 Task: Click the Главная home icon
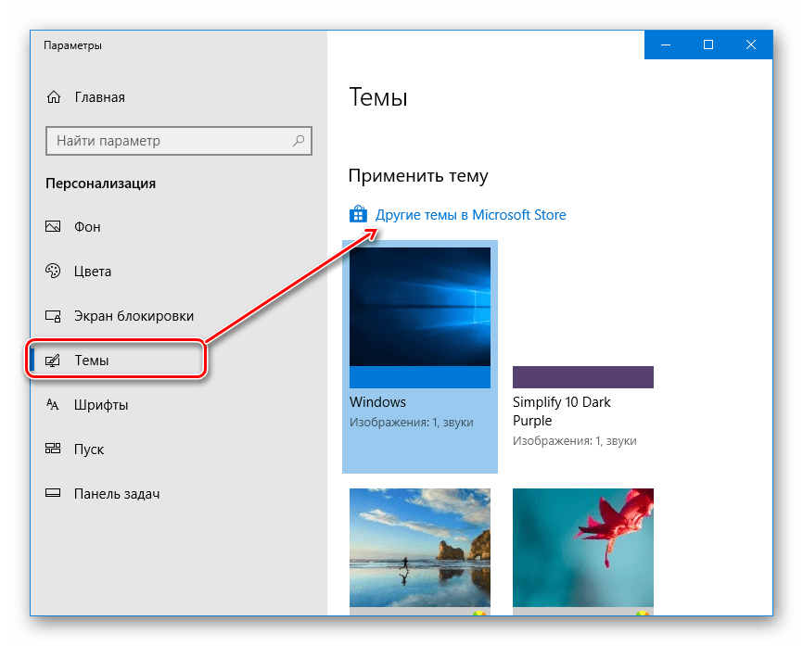[x=54, y=97]
